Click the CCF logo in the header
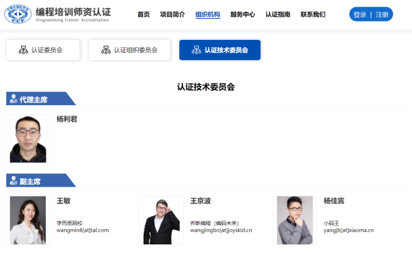The image size is (412, 254). coord(18,14)
